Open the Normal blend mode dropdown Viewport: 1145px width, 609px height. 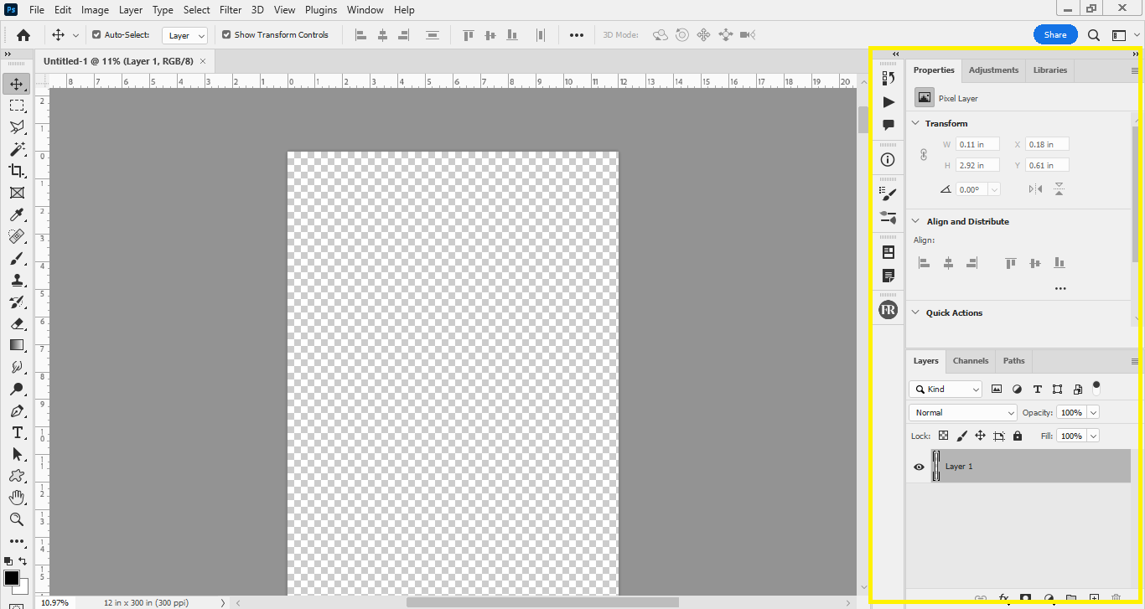tap(962, 413)
